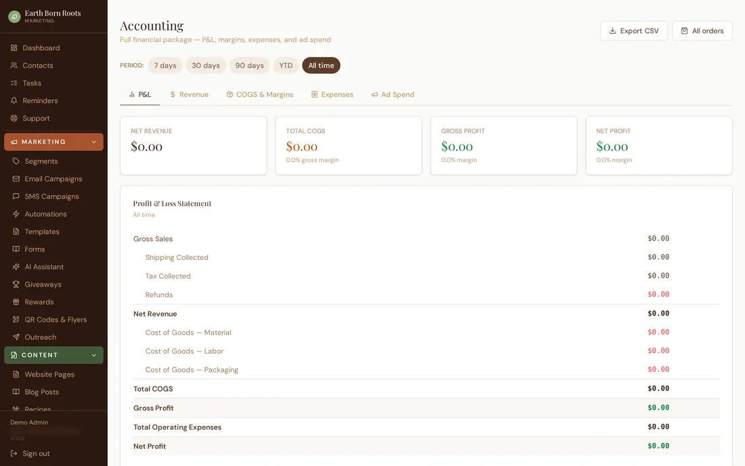The image size is (745, 466).
Task: Click the Rewards gift icon
Action: 16,301
